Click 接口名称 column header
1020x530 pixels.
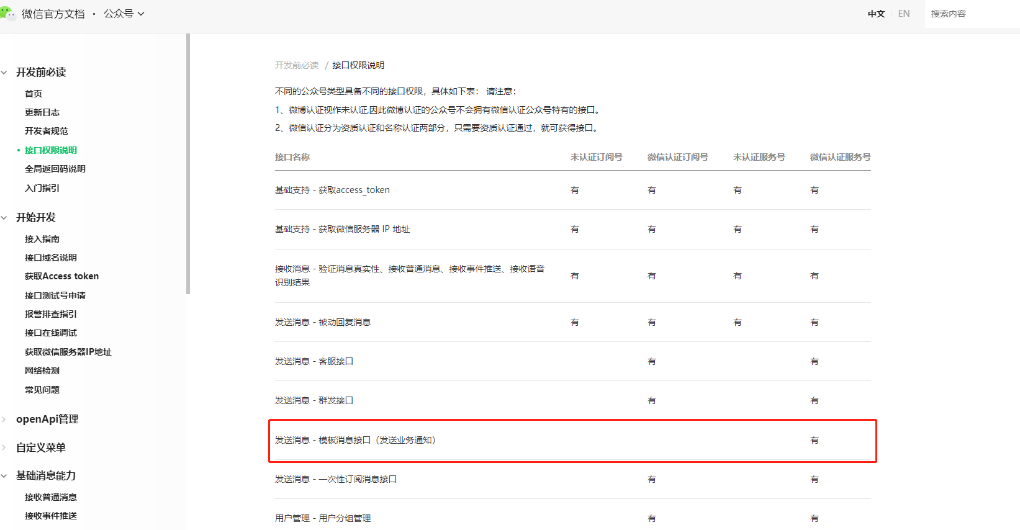click(x=292, y=157)
